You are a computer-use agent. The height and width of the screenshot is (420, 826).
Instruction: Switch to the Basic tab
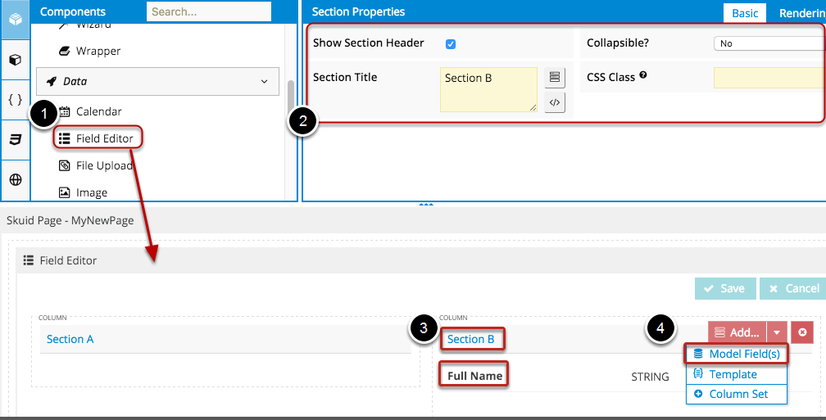pos(745,13)
